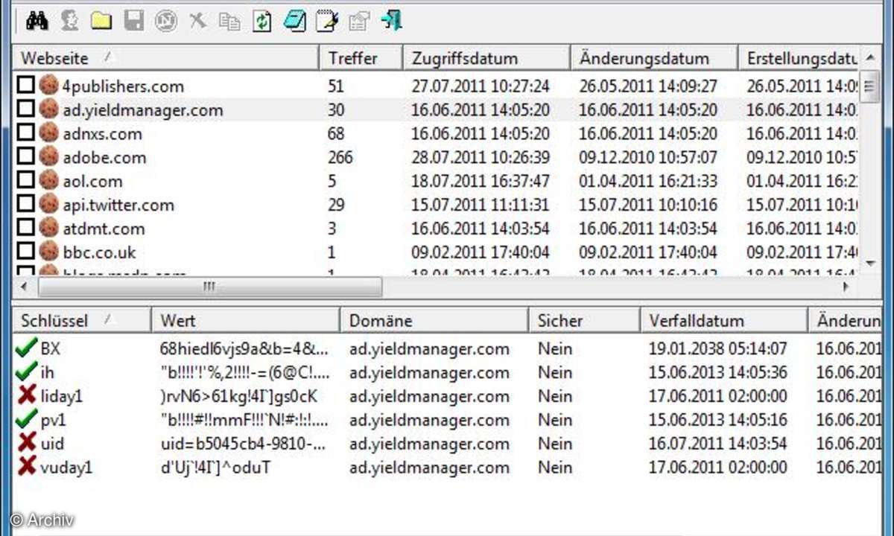Screen dimensions: 894x536
Task: Click cookie icon beside api.twitter.com
Action: pos(48,204)
